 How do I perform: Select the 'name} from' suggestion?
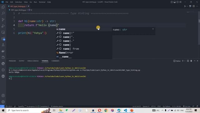coord(84,49)
